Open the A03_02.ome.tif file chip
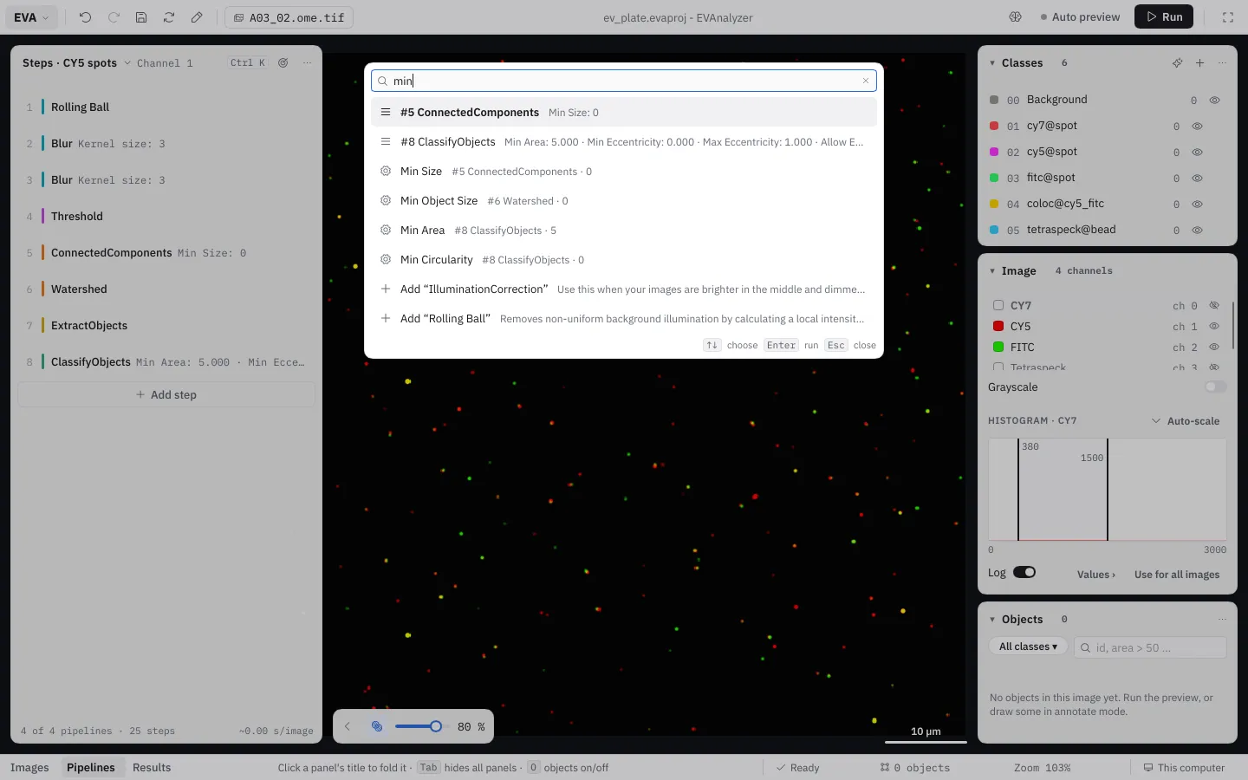The width and height of the screenshot is (1248, 780). 289,17
